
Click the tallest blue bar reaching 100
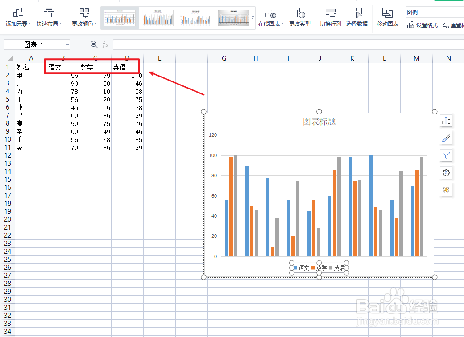click(371, 206)
